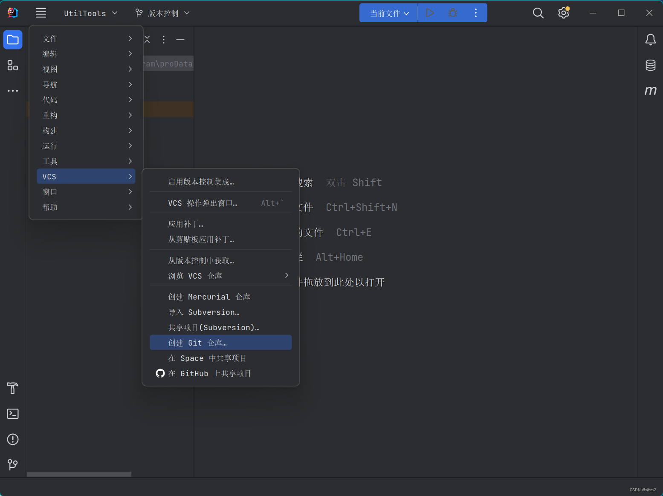Expand the 重构 menu
This screenshot has width=663, height=496.
86,115
